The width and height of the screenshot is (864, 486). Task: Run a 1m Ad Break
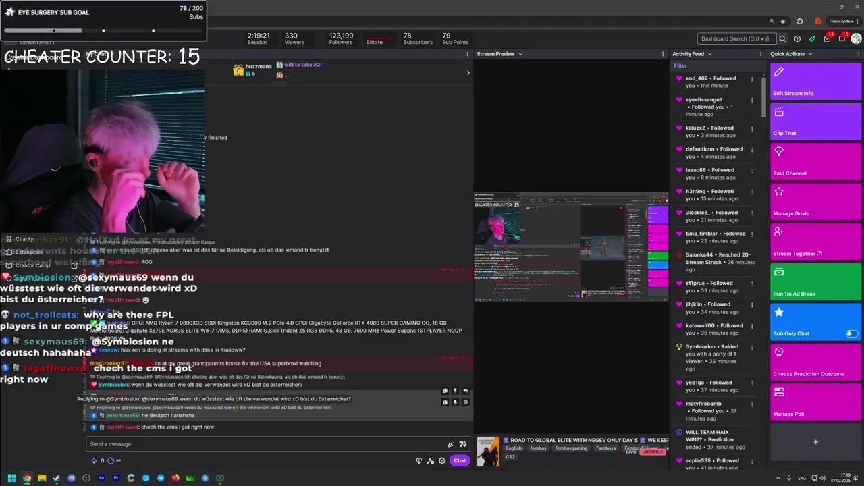pos(815,282)
